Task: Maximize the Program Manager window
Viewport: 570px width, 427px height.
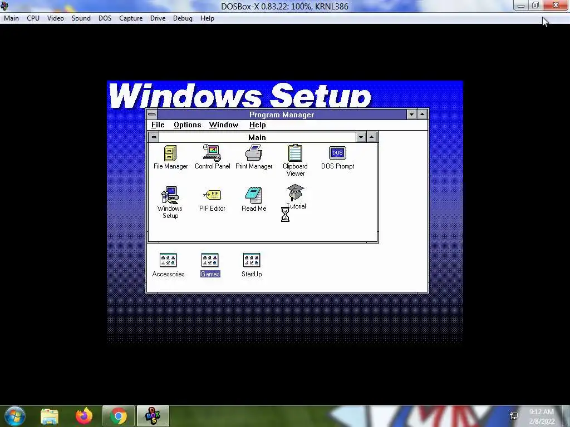Action: pyautogui.click(x=422, y=115)
